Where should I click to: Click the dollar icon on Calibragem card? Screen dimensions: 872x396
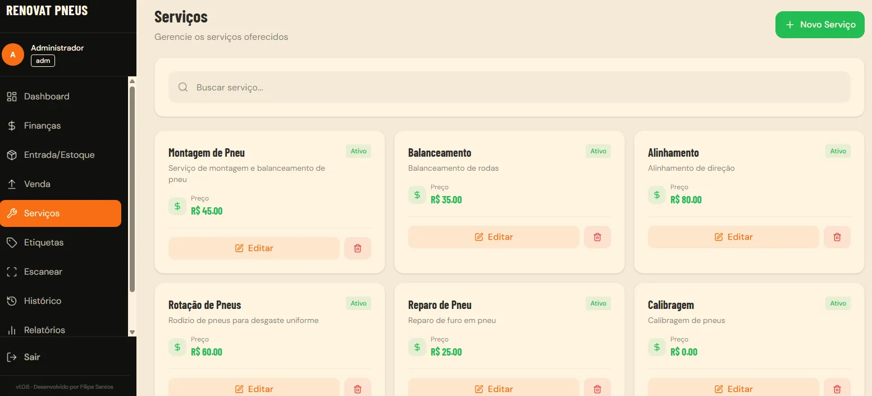[x=657, y=347]
